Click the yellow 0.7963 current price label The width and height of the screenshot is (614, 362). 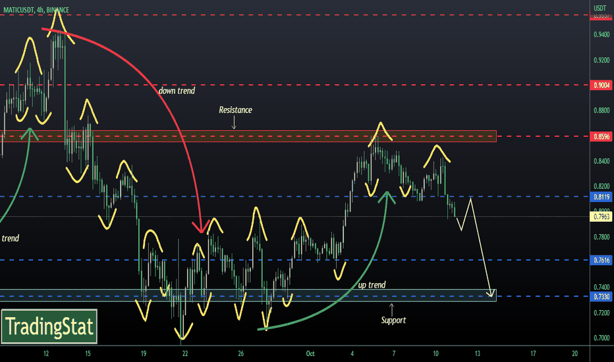[x=601, y=217]
